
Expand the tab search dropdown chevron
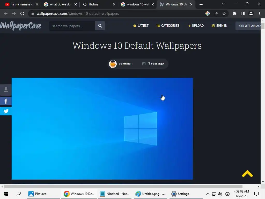tap(223, 4)
